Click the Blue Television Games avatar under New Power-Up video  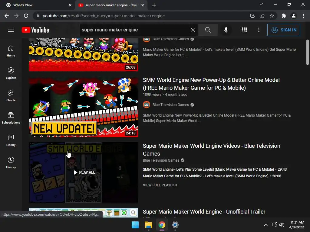pos(147,105)
